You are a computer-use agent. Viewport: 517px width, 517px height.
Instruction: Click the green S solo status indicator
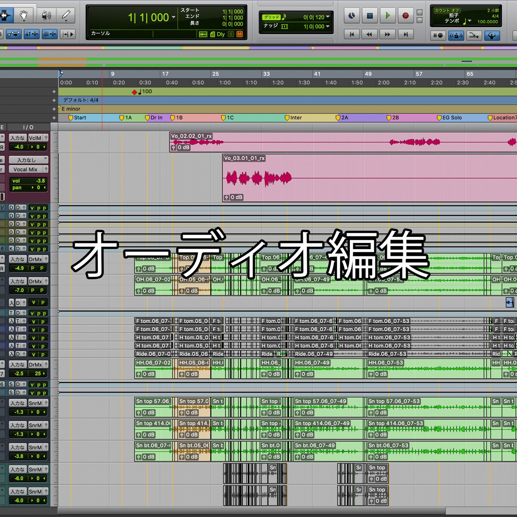(x=231, y=34)
